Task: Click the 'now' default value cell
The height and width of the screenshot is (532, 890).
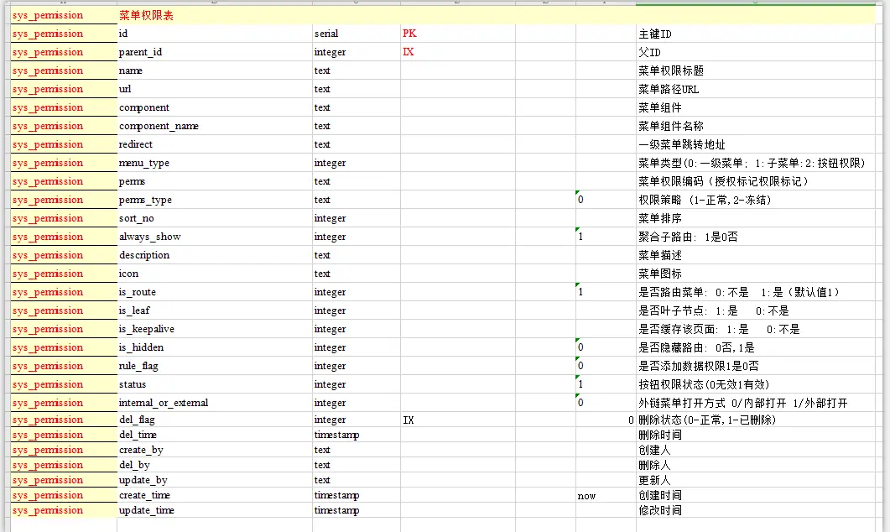Action: click(606, 495)
